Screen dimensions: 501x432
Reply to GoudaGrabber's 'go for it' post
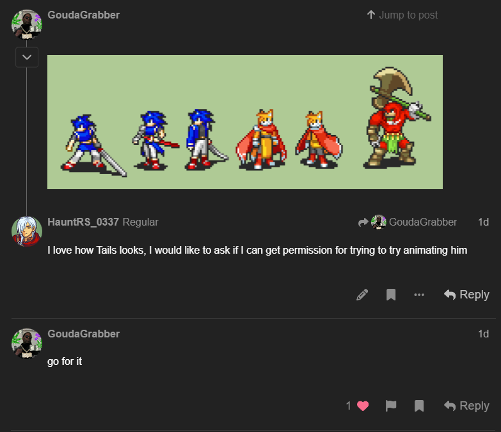(x=466, y=406)
